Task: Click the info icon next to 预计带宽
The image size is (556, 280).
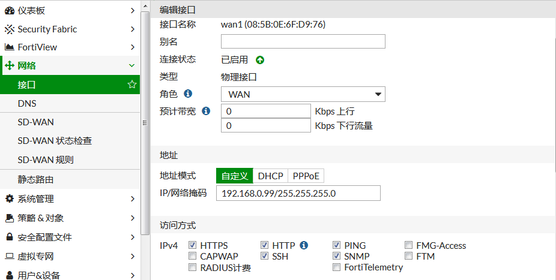Action: [x=206, y=111]
